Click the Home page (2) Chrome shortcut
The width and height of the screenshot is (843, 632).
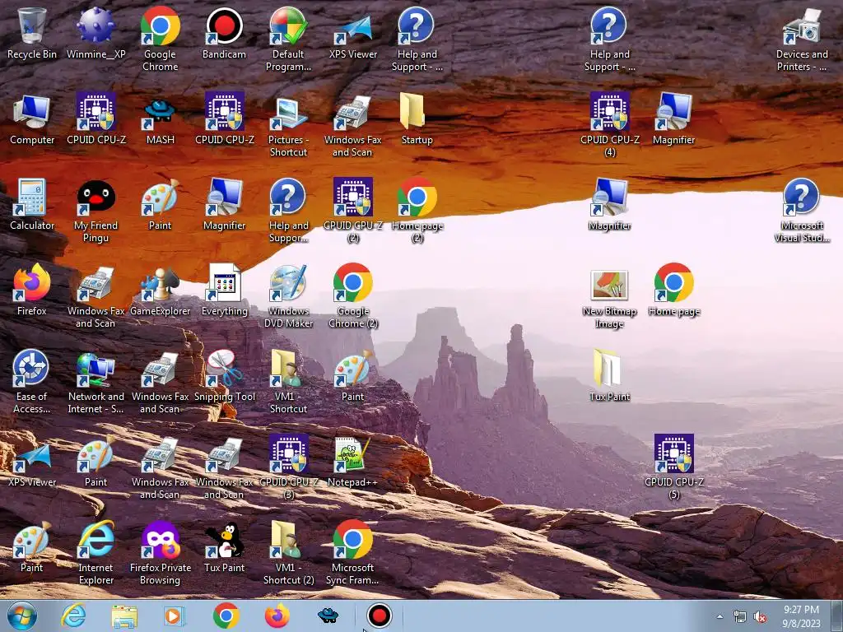coord(417,211)
